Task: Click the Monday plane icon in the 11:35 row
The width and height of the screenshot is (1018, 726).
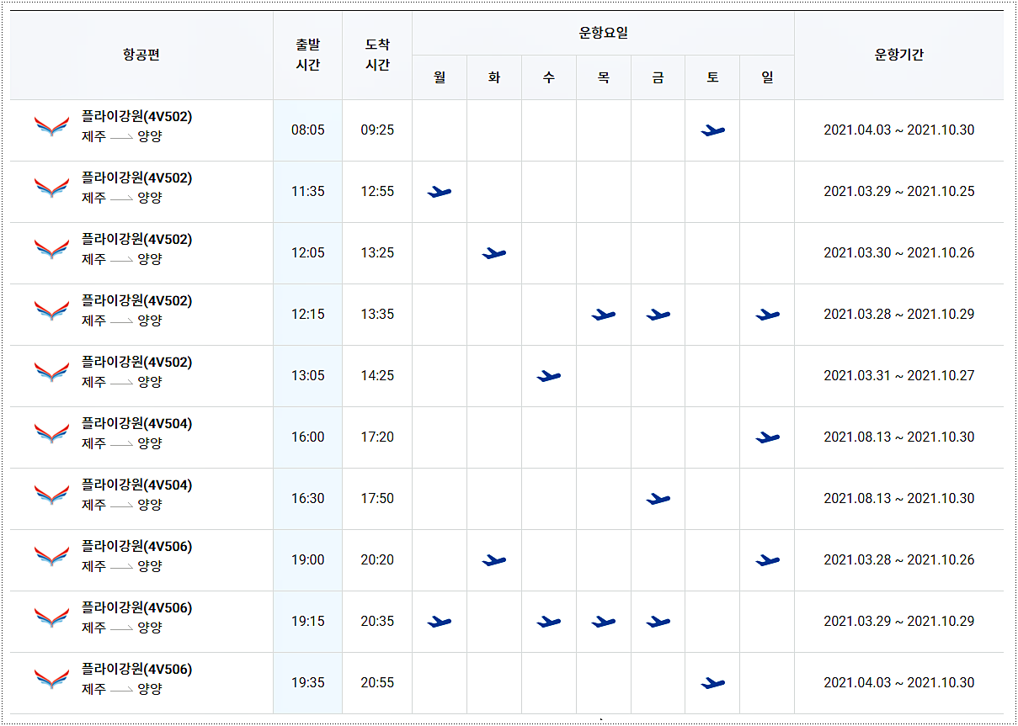Action: coord(440,192)
